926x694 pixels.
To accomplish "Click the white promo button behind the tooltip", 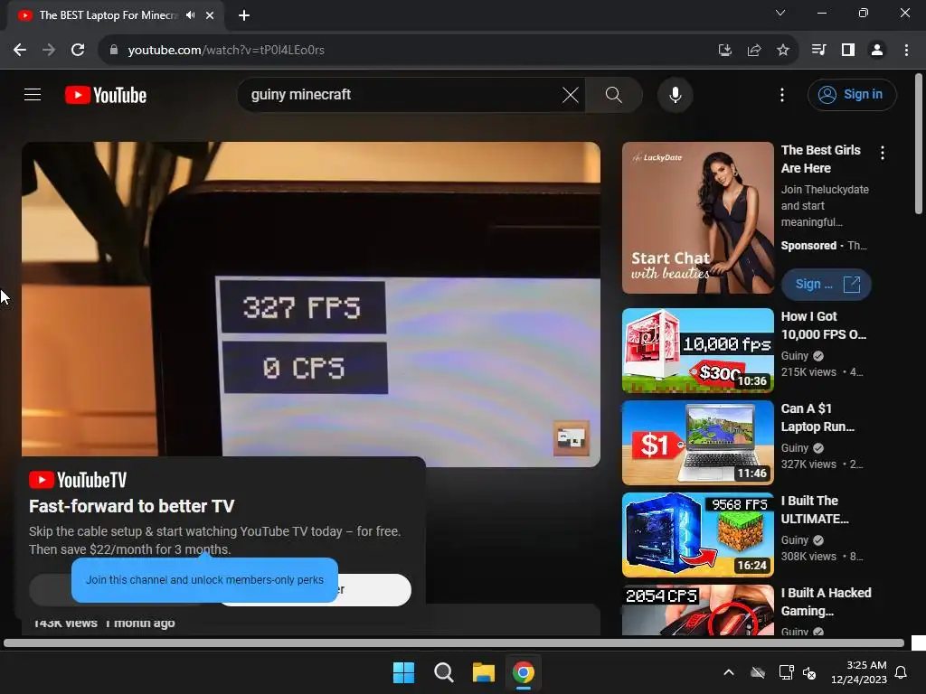I will coord(374,589).
